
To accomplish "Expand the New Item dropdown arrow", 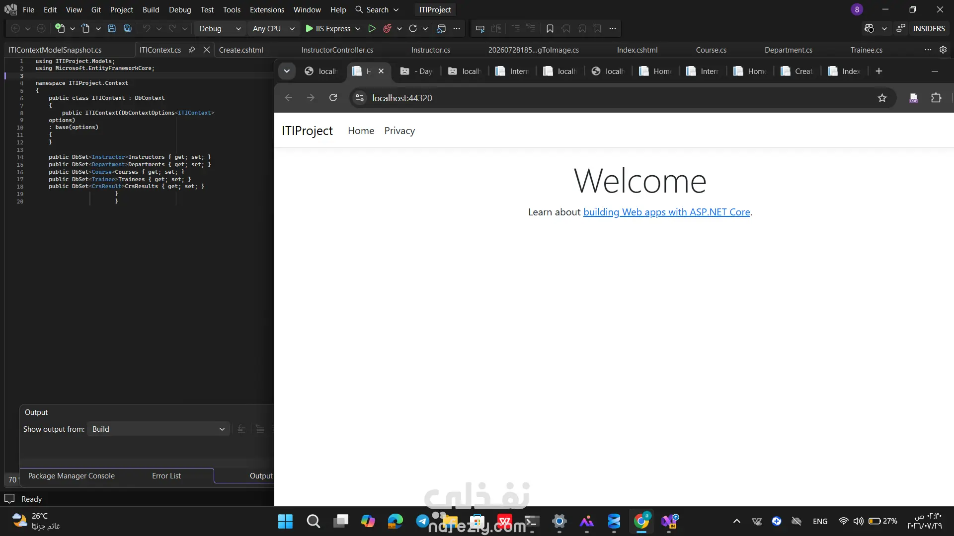I will [x=73, y=28].
